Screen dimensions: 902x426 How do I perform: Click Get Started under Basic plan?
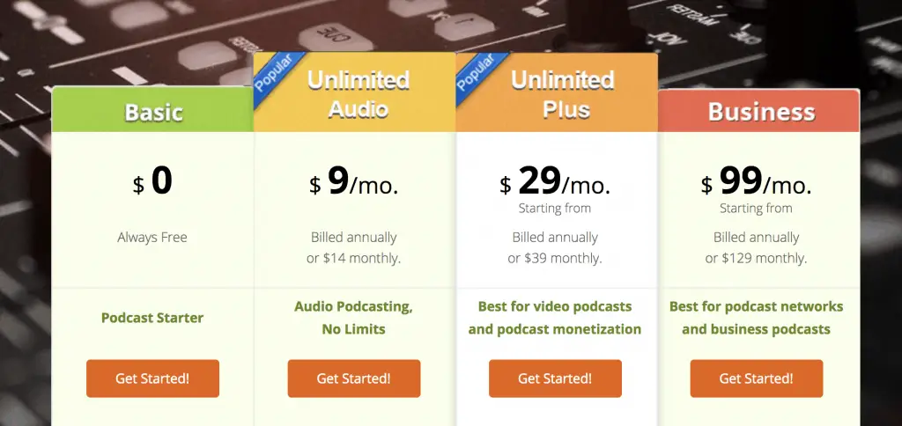[x=152, y=378]
